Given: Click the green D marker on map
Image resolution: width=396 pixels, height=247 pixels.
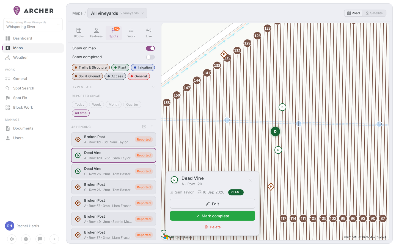Looking at the screenshot, I should 275,132.
